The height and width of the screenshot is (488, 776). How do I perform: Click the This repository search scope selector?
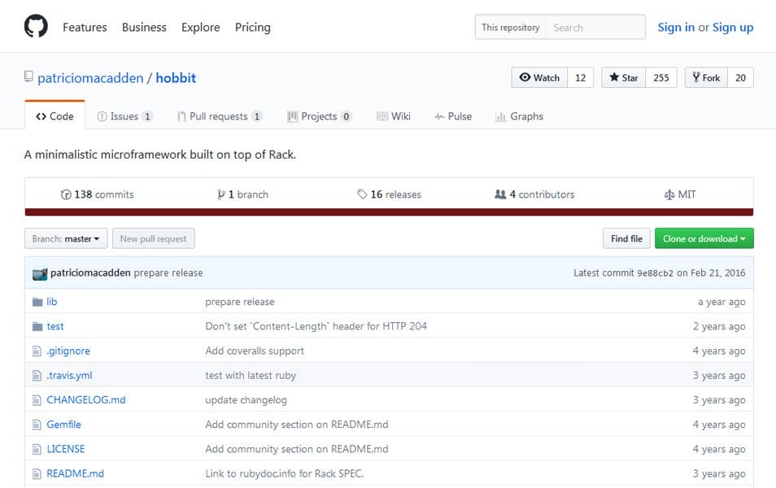point(510,27)
